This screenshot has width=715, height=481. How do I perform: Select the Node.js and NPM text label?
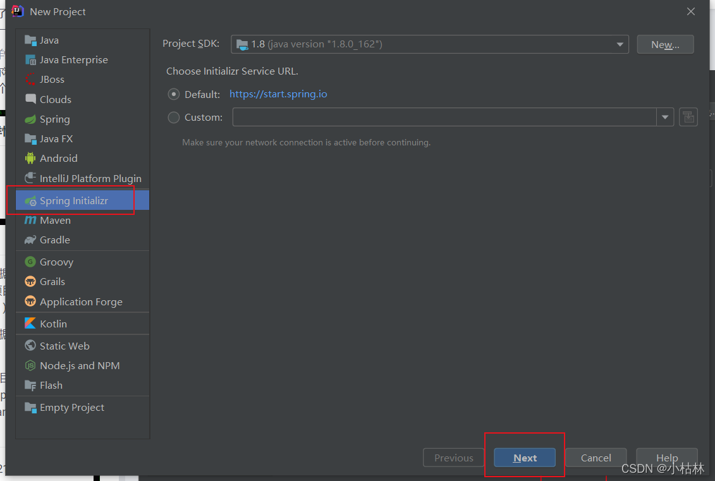click(80, 366)
